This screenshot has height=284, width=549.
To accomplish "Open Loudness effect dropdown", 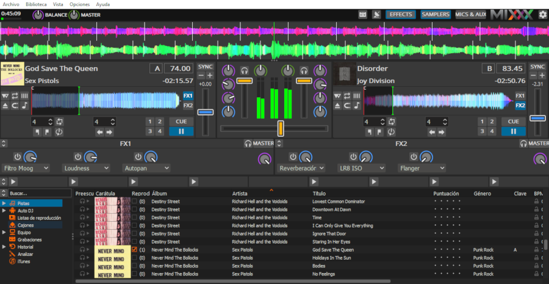I will point(87,169).
